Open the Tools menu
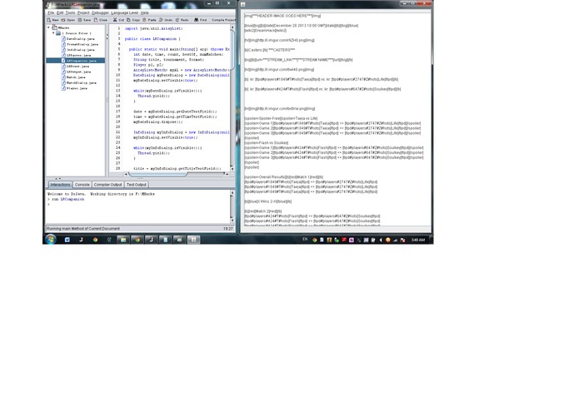Viewport: 579px width, 411px height. [x=70, y=12]
